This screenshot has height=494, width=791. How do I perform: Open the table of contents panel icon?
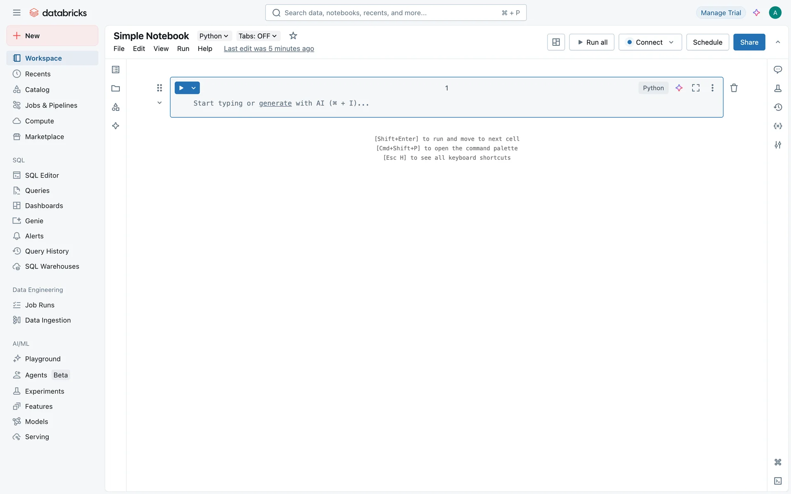point(116,70)
